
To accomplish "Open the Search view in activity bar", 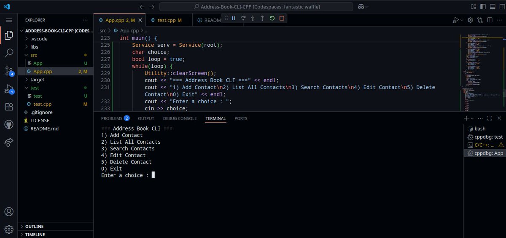I will tap(9, 53).
